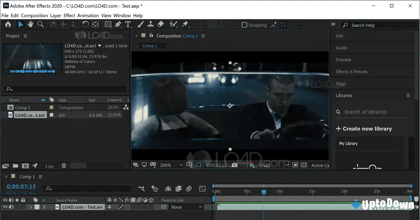Screen dimensions: 420x220
Task: Click the Search Help input field
Action: tap(378, 25)
